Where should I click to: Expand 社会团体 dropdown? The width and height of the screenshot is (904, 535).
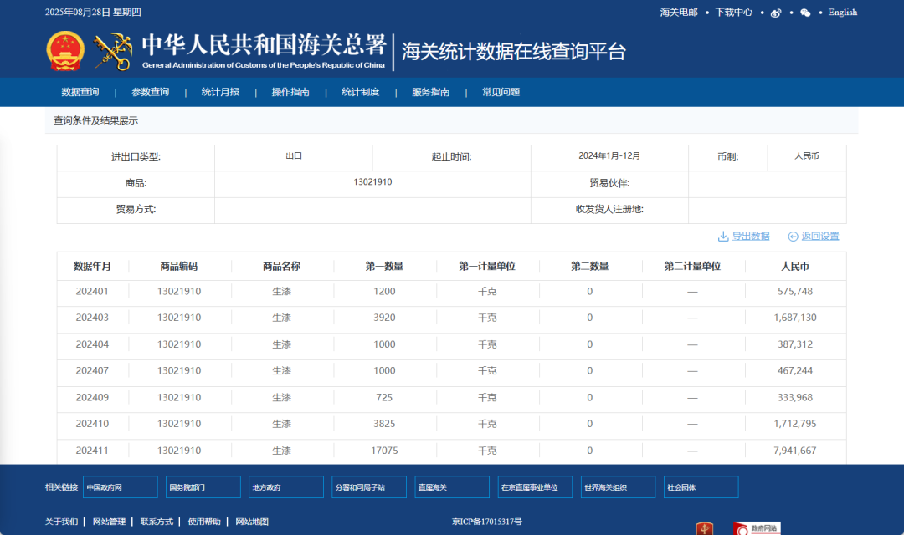point(701,487)
